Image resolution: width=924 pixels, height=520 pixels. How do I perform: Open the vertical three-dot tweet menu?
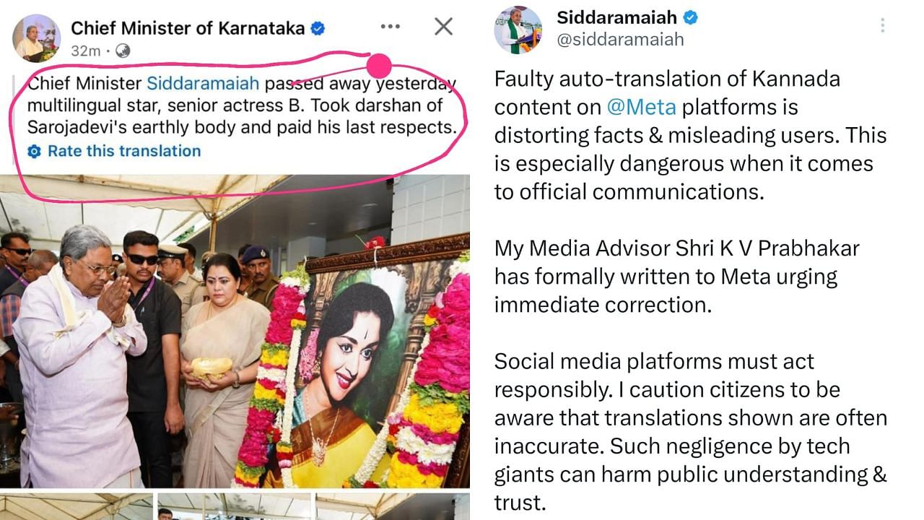882,26
